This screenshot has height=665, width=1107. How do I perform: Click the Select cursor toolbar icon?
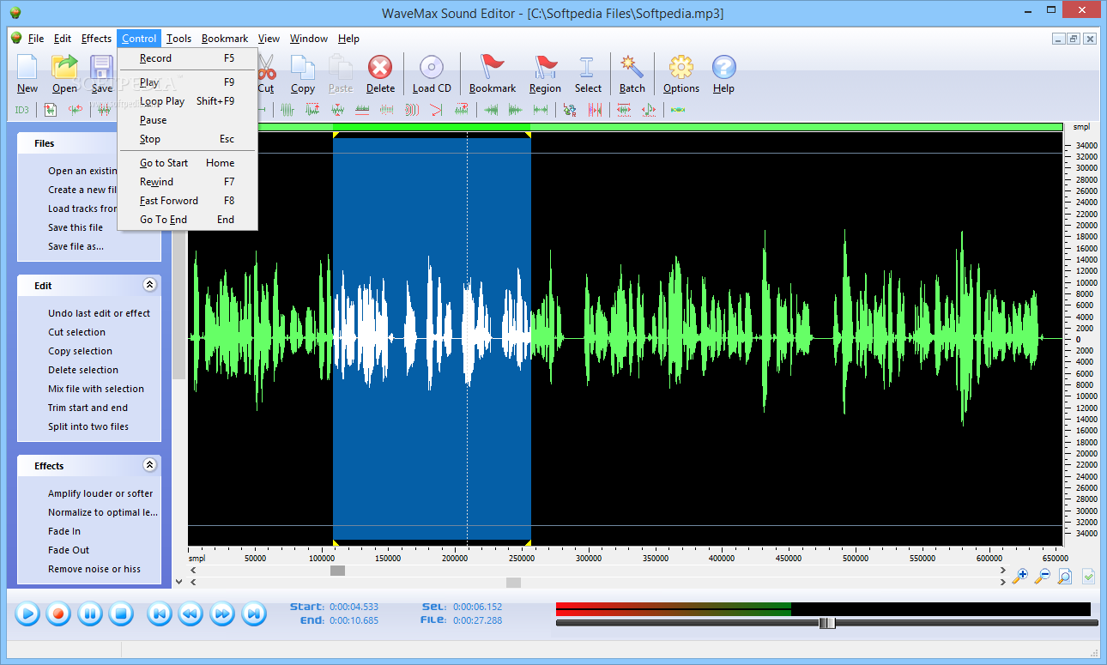(x=588, y=74)
